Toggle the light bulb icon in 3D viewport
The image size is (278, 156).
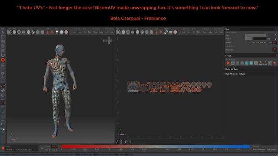click(x=57, y=32)
